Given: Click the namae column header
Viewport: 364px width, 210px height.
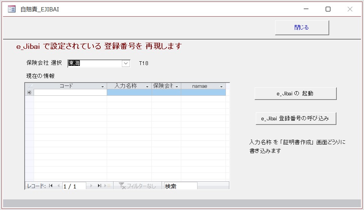Looking at the screenshot, I should 203,86.
